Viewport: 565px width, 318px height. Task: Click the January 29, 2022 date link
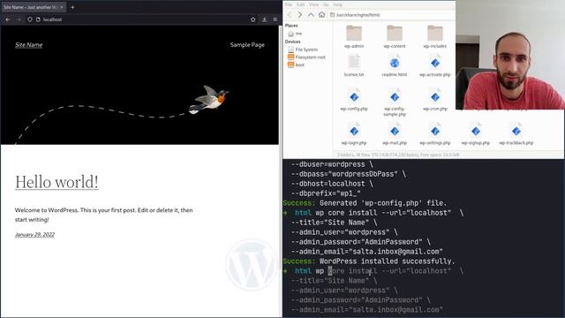pyautogui.click(x=34, y=235)
